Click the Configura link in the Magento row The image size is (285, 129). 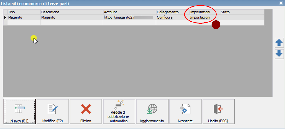[165, 18]
